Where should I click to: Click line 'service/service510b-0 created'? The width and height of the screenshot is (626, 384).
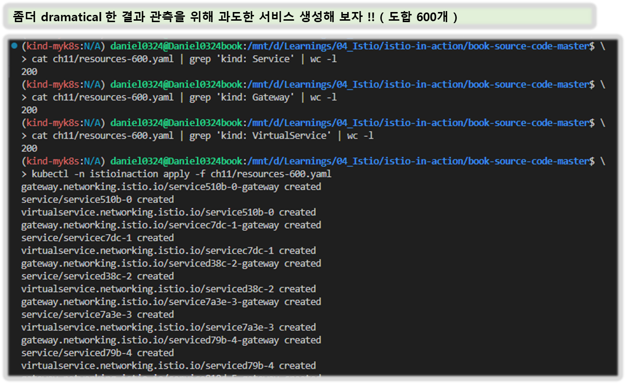[98, 199]
